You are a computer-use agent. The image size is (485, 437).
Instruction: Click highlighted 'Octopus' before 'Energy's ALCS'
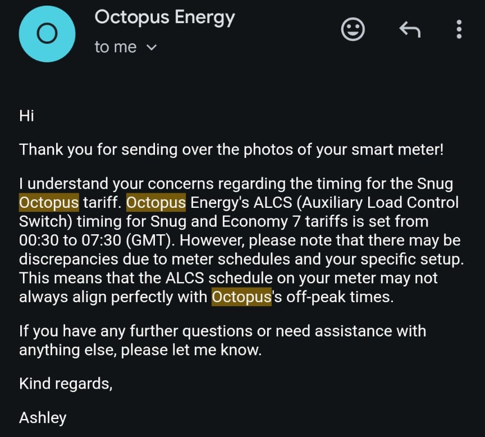[156, 203]
